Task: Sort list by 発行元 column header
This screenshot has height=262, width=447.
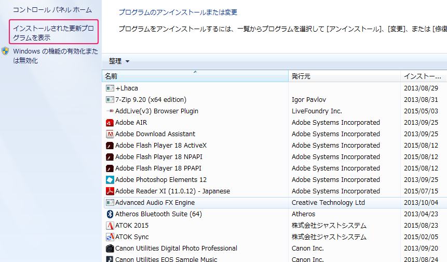Action: click(x=344, y=76)
